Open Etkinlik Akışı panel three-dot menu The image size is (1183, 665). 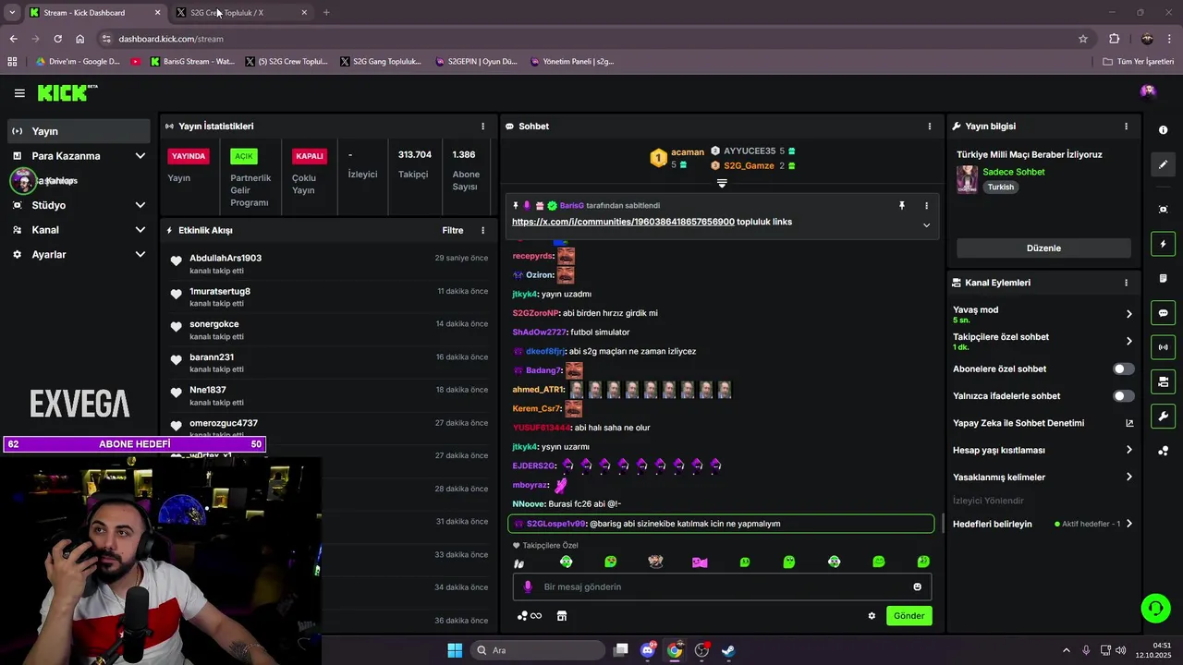pos(482,230)
